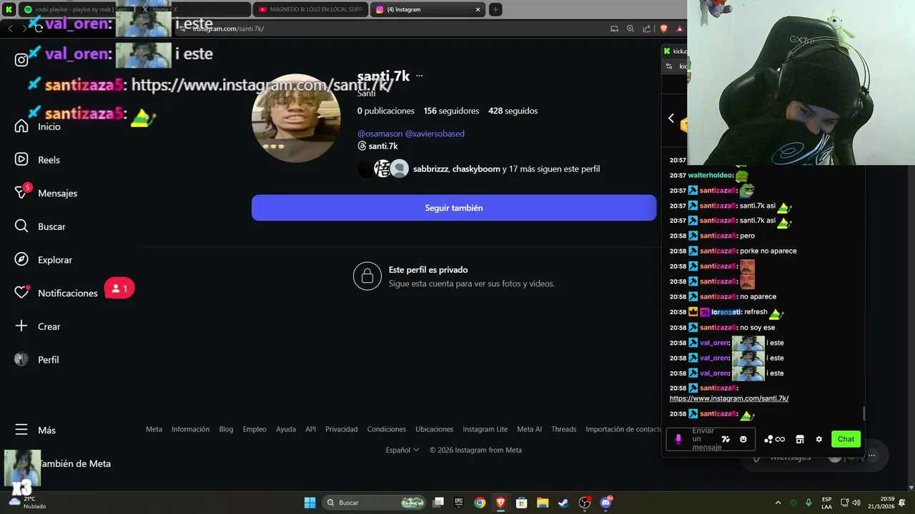Click the Instagram Lite footer link
The width and height of the screenshot is (915, 514).
485,429
